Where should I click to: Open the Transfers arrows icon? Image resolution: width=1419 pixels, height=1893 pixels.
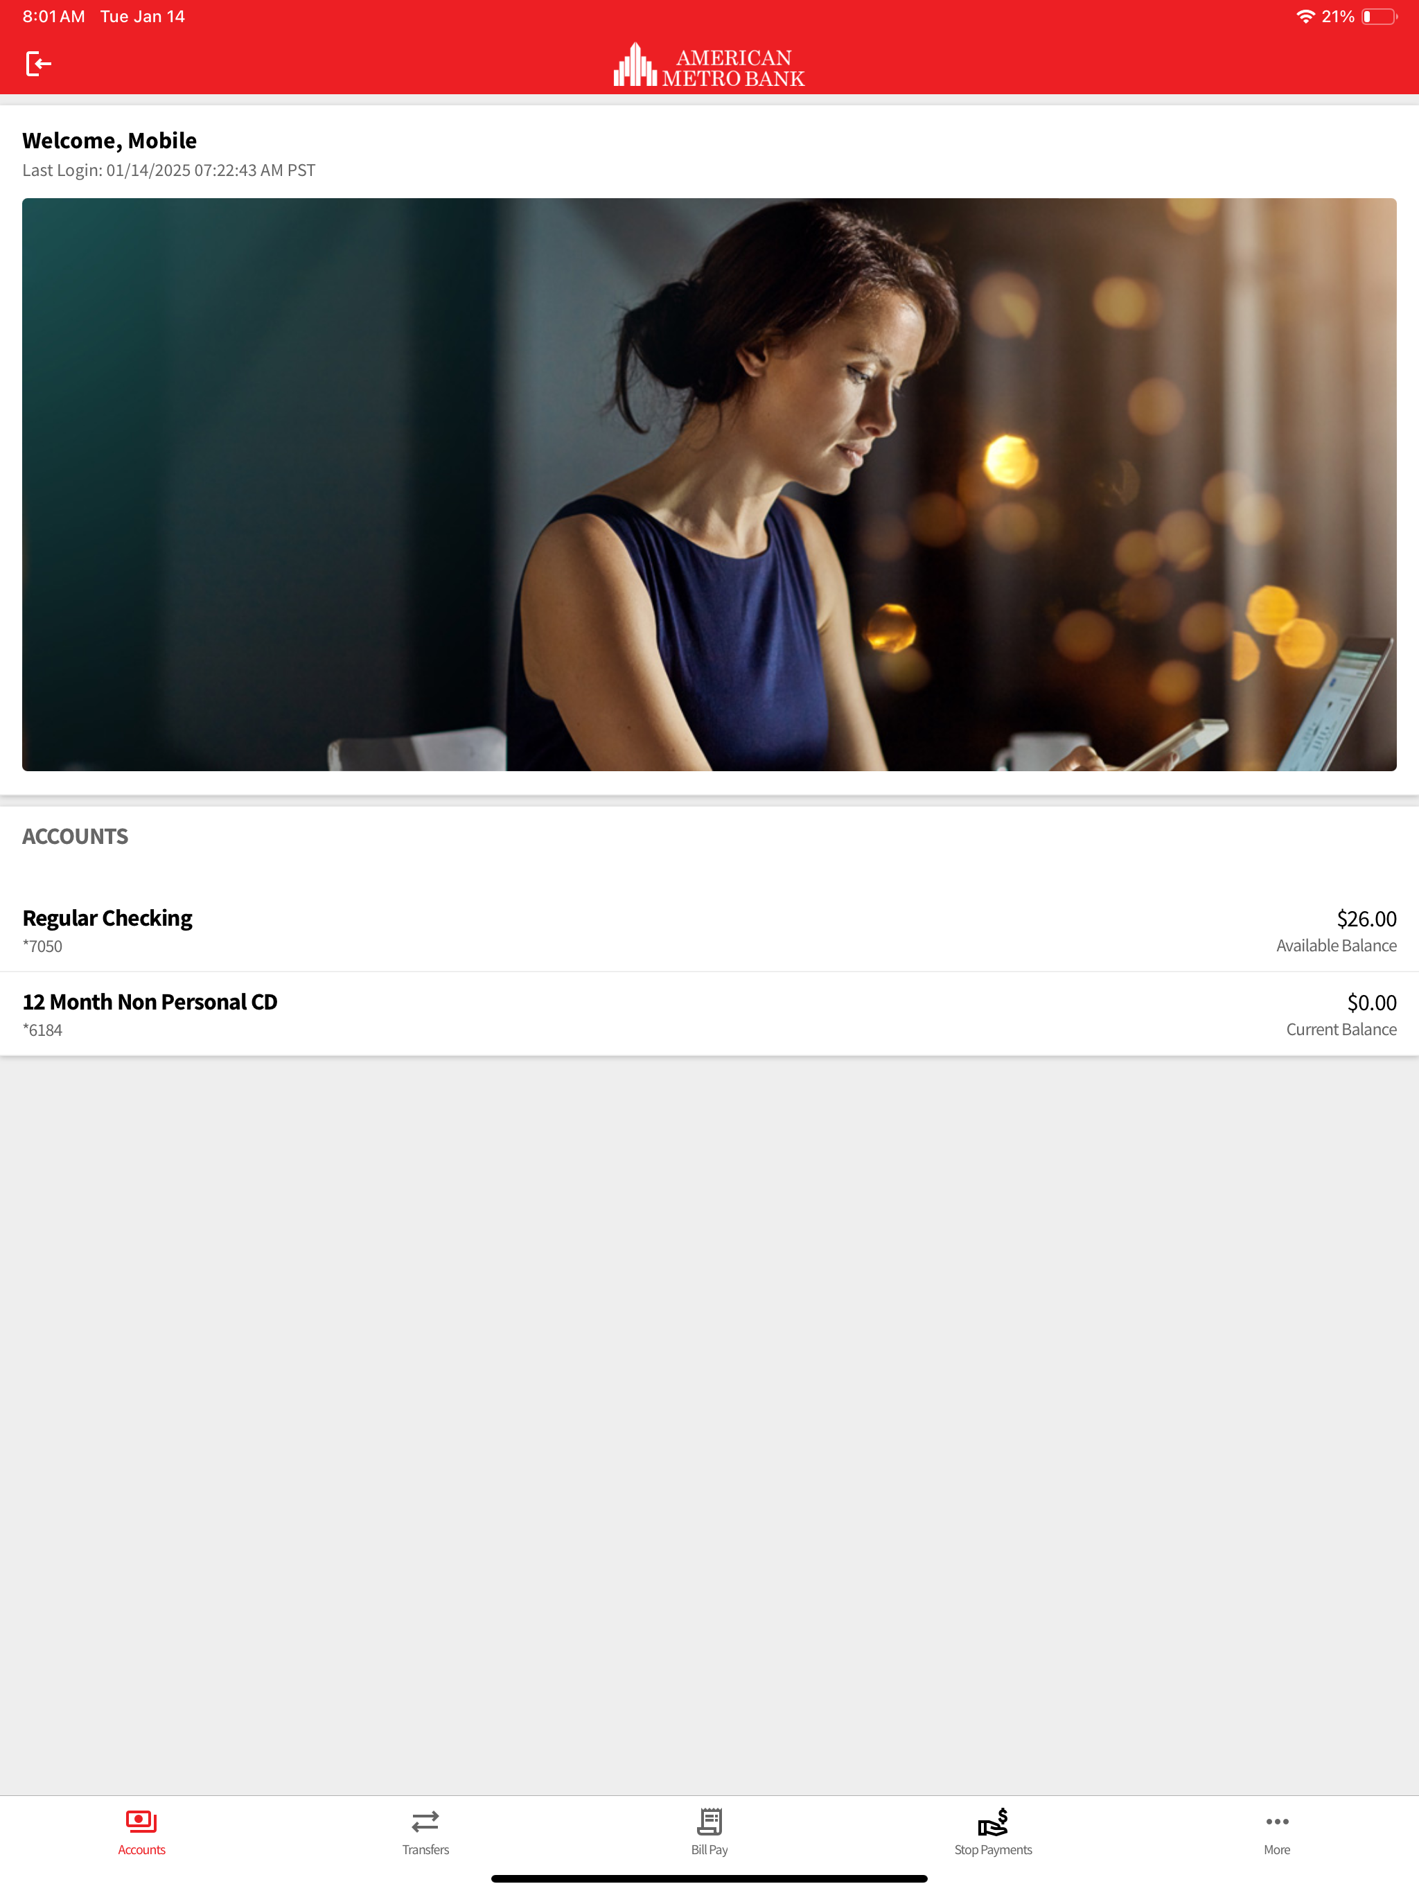pos(425,1821)
